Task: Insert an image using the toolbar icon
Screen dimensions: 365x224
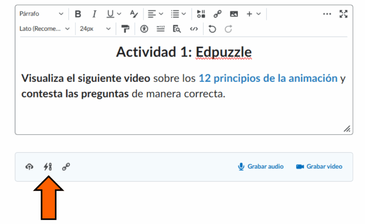Action: (234, 14)
